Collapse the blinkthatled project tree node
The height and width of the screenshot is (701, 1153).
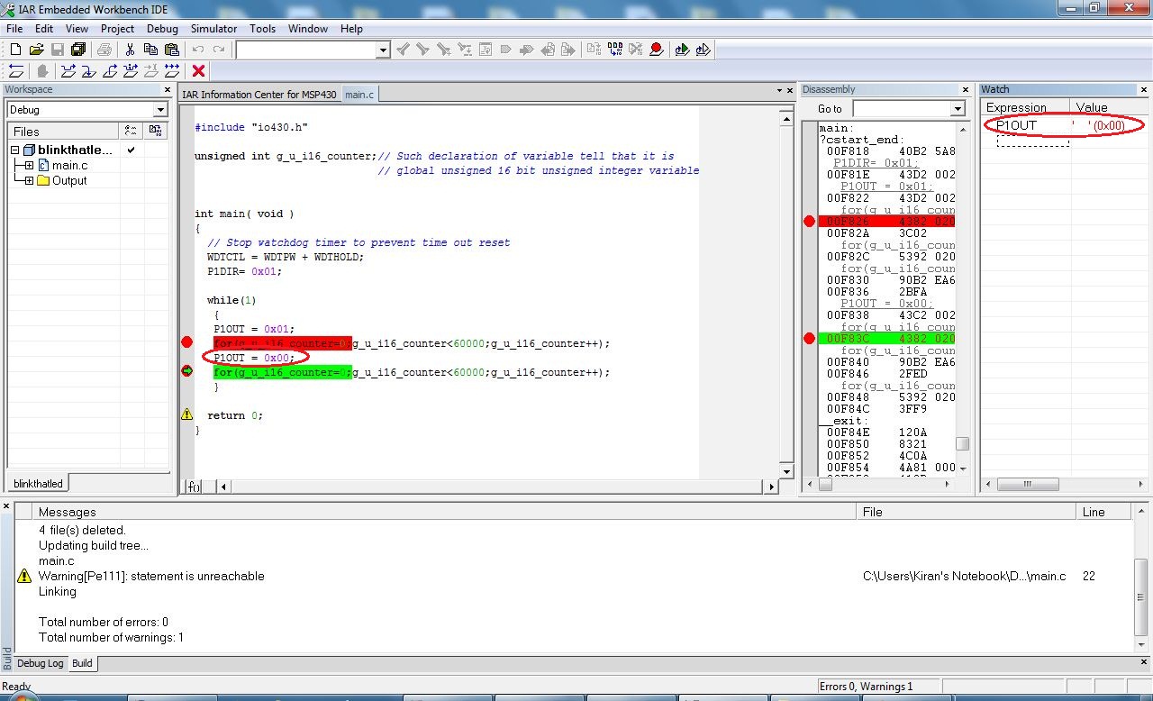tap(15, 150)
